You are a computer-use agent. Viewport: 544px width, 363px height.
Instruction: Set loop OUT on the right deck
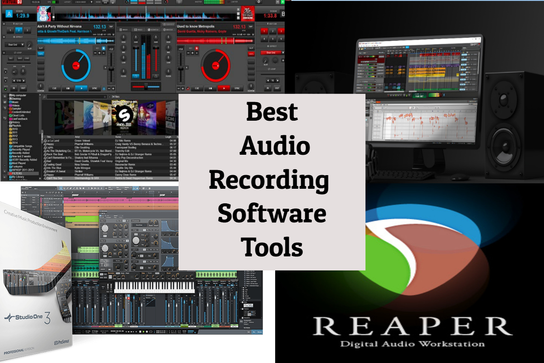coord(277,88)
